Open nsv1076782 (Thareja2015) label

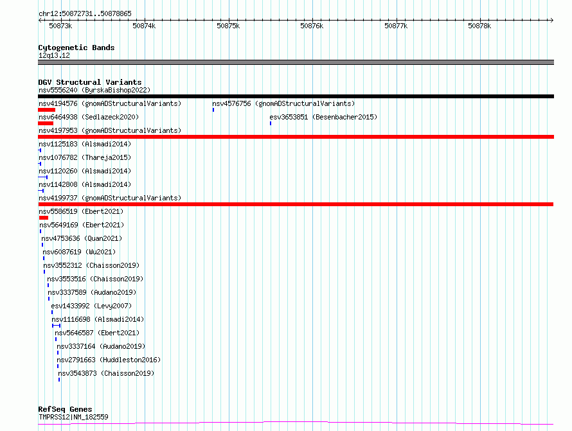click(85, 157)
